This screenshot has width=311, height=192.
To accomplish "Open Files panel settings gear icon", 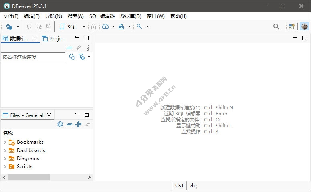I will 60,124.
